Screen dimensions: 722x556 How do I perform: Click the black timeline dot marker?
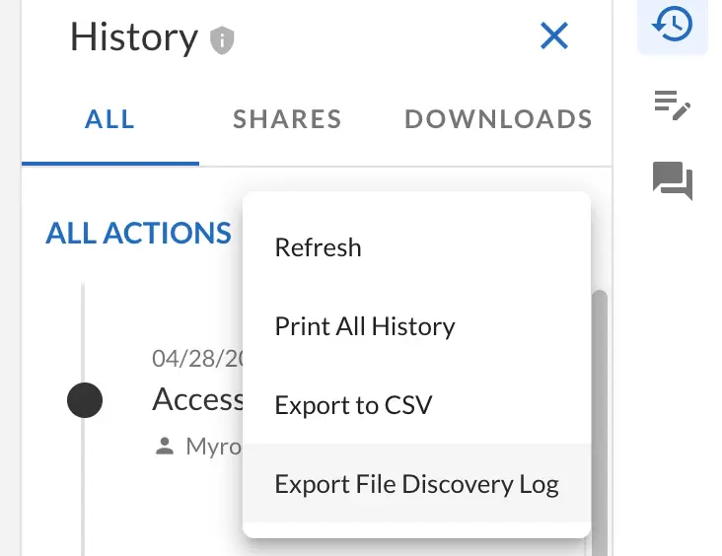click(85, 400)
